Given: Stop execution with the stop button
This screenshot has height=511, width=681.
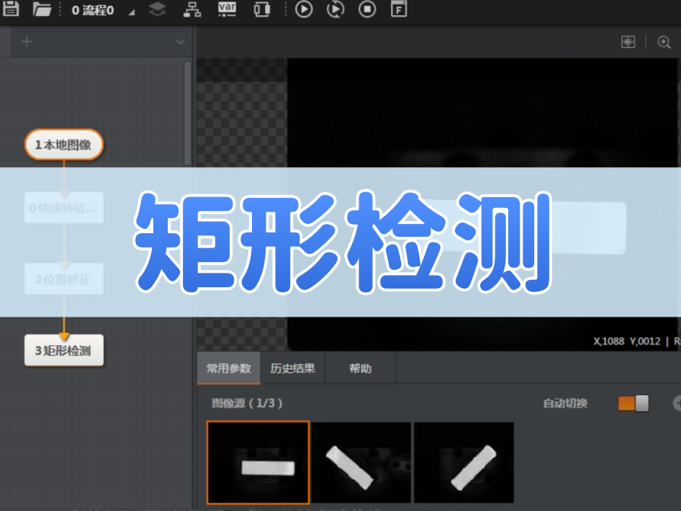Looking at the screenshot, I should 367,9.
